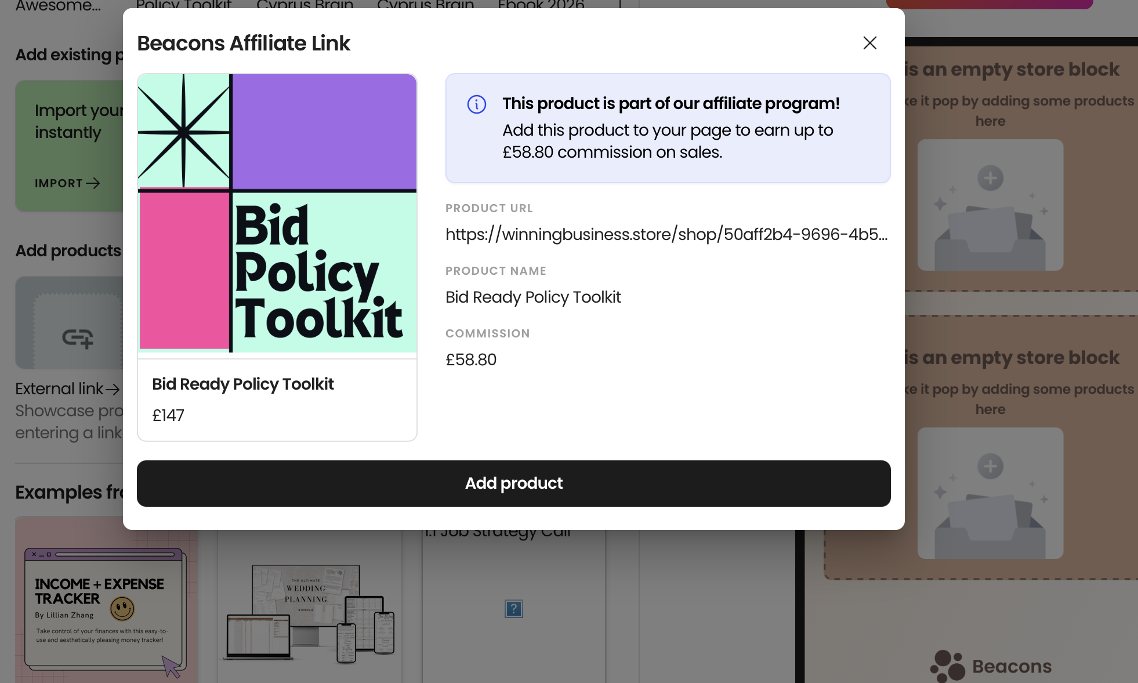
Task: Click the £58.80 commission value
Action: 471,359
